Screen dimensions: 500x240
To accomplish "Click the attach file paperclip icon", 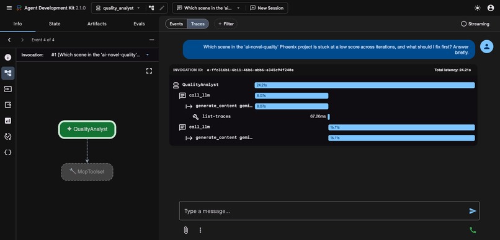I will pyautogui.click(x=185, y=230).
